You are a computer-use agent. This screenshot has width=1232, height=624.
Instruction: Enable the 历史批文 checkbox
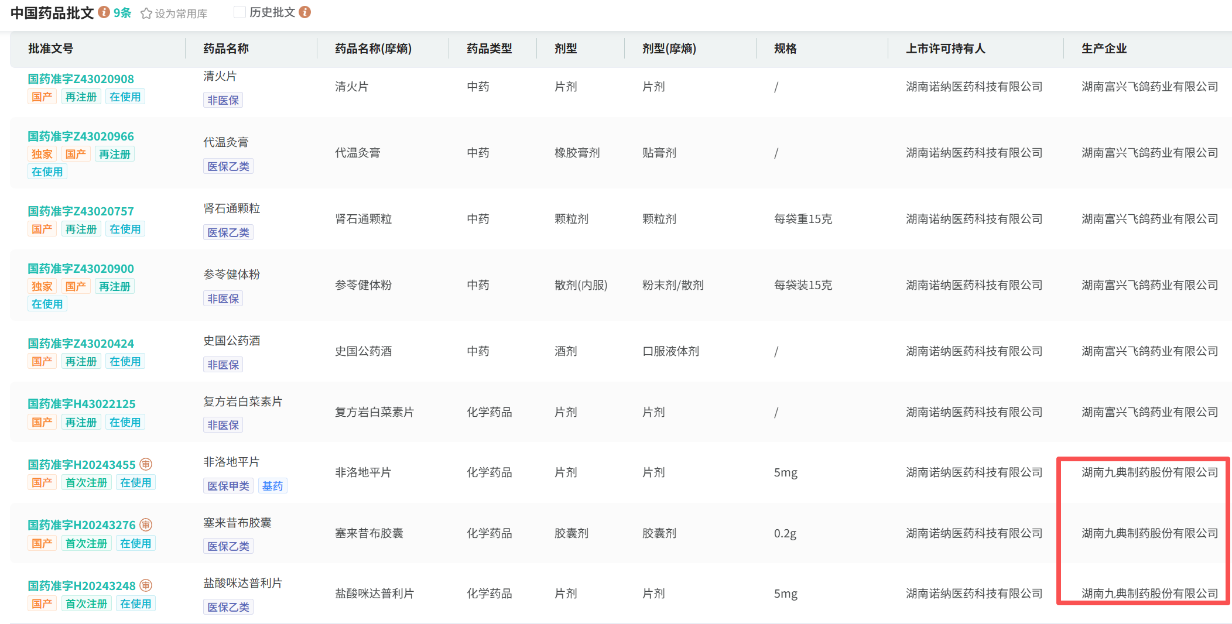[239, 12]
